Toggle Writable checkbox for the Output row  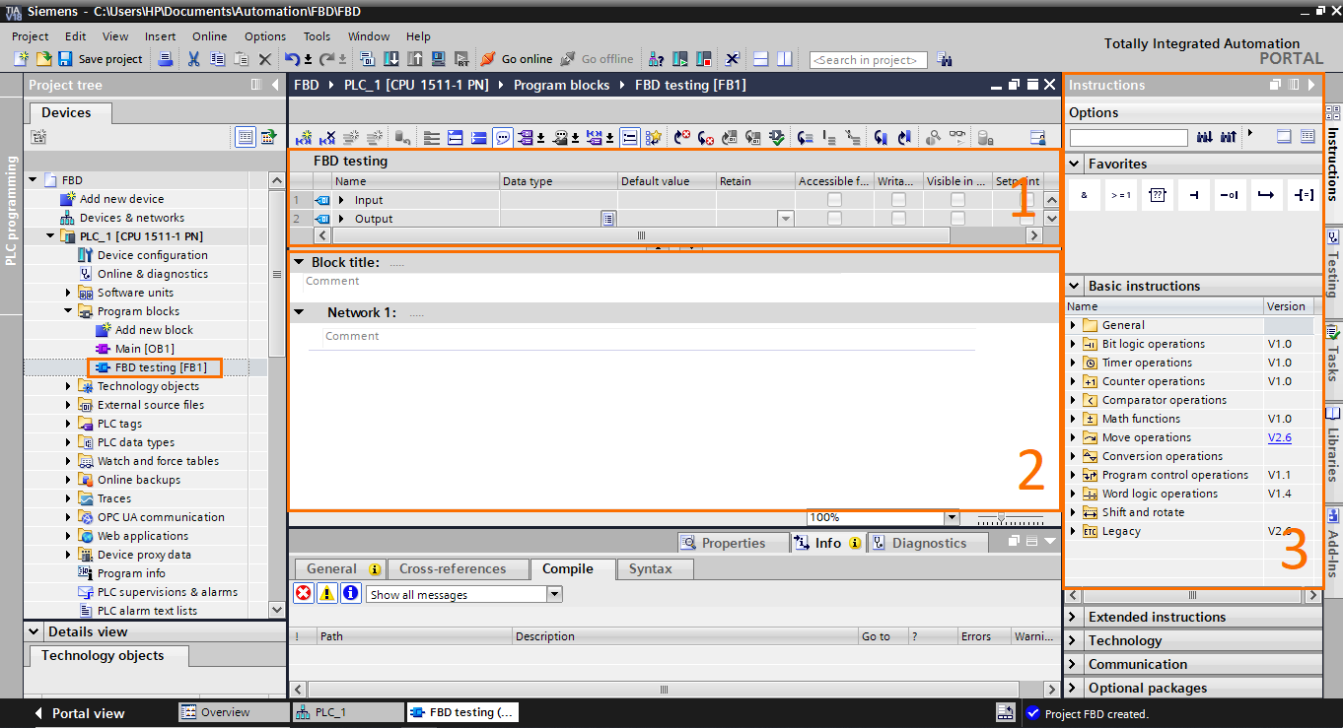[898, 219]
